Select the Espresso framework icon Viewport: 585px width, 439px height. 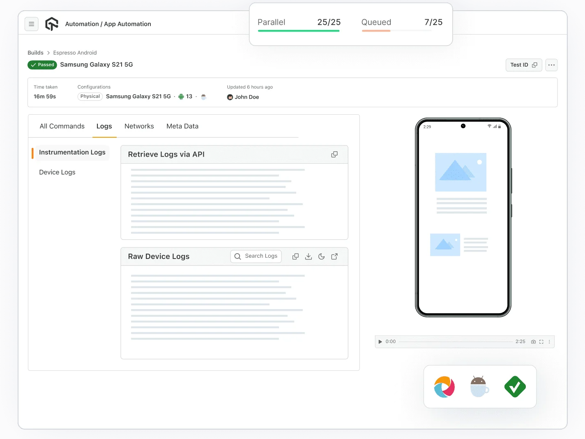[x=479, y=386]
